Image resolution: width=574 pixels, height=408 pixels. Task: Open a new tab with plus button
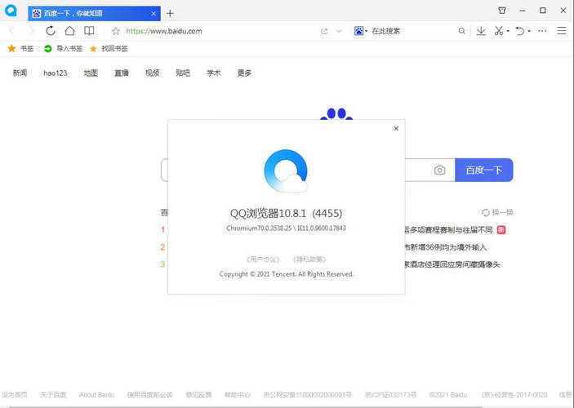pos(170,13)
